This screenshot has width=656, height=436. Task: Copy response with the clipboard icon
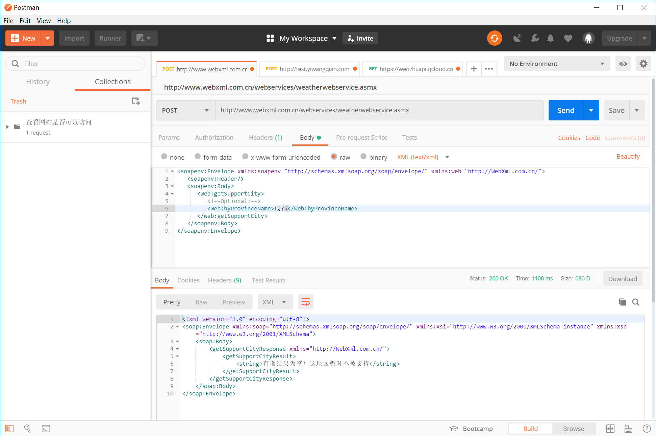pyautogui.click(x=622, y=302)
